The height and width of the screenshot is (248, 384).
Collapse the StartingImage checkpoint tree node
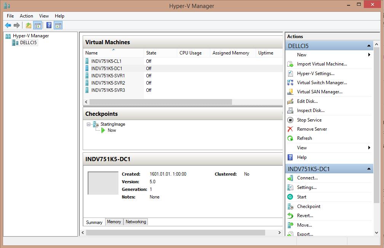[x=89, y=124]
